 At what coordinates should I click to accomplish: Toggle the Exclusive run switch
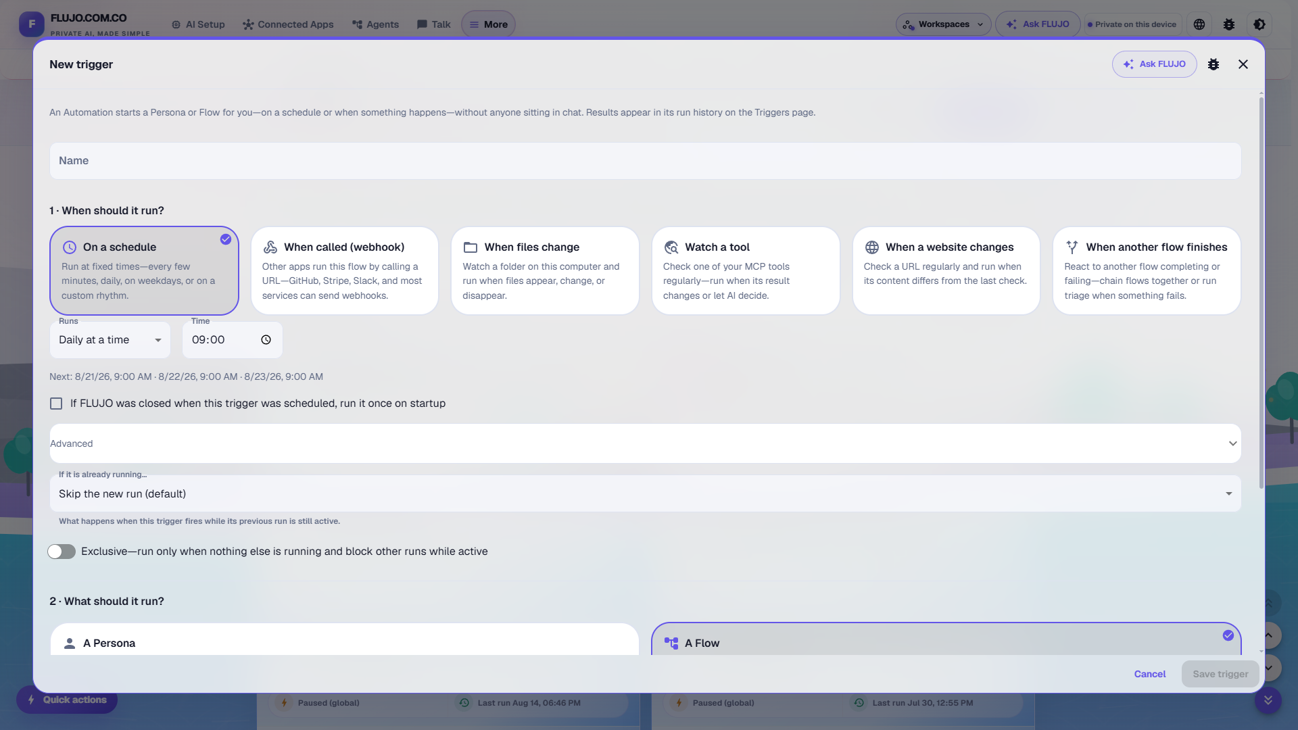(62, 552)
